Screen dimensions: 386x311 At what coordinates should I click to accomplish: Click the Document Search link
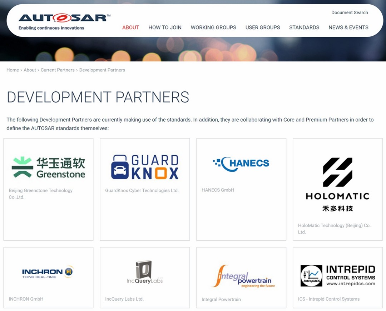tap(350, 12)
